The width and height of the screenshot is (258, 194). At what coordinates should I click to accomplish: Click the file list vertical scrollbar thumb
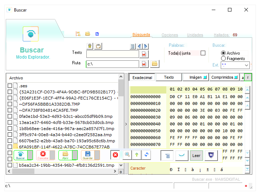pyautogui.click(x=121, y=88)
